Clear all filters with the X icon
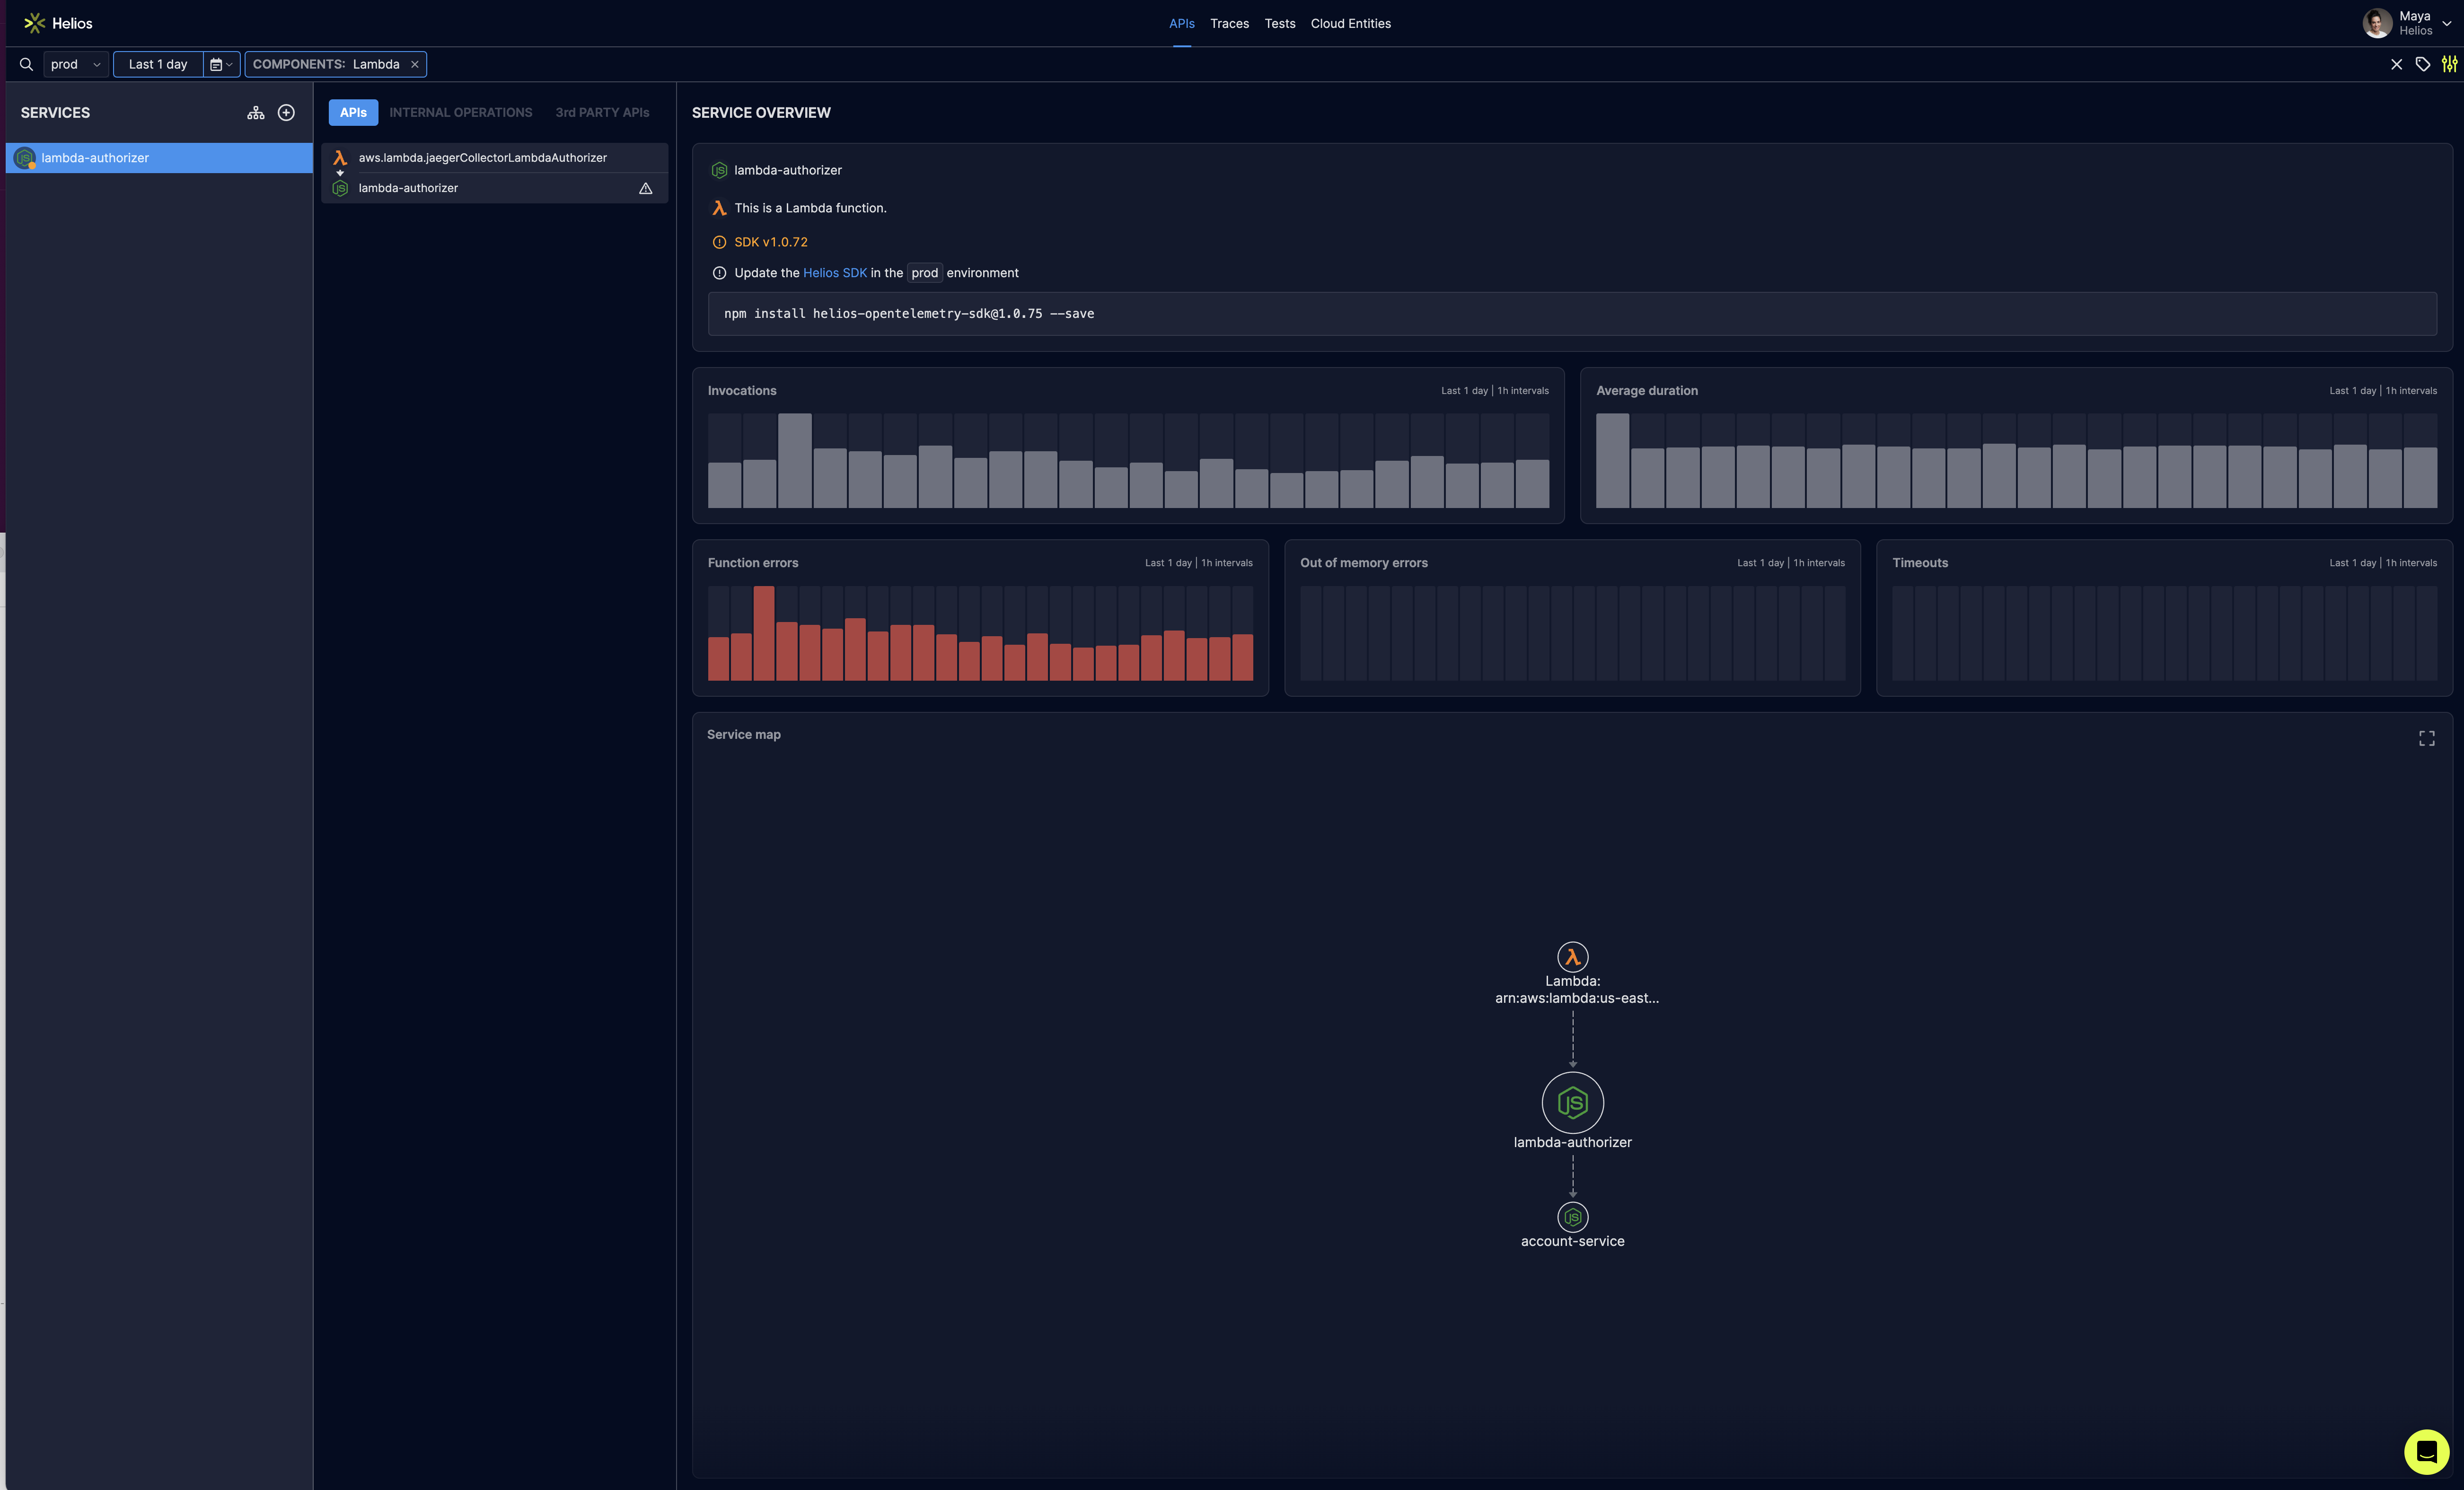This screenshot has height=1490, width=2464. (2396, 64)
